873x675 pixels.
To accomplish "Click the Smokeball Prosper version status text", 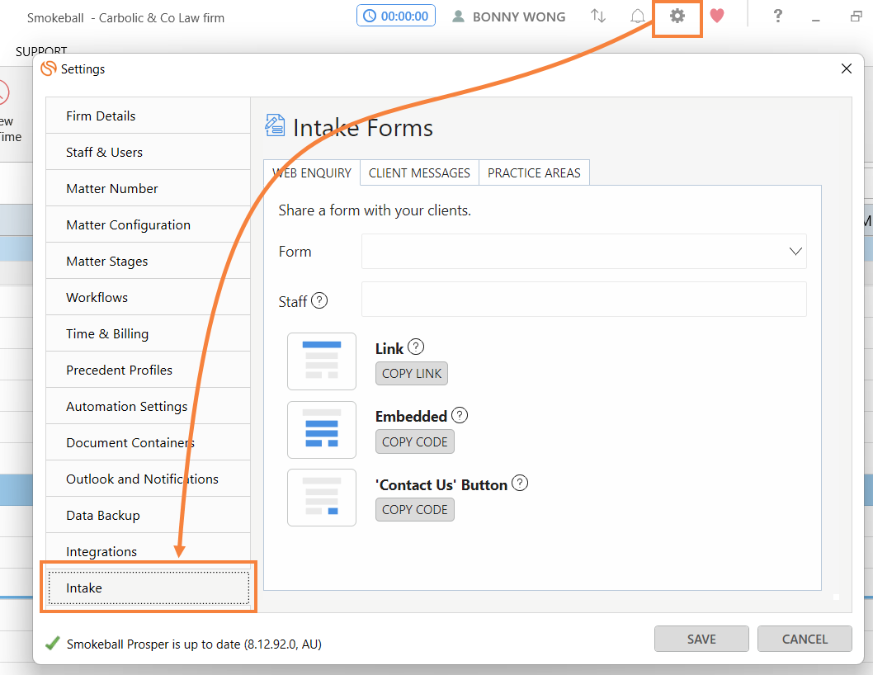I will (x=194, y=644).
